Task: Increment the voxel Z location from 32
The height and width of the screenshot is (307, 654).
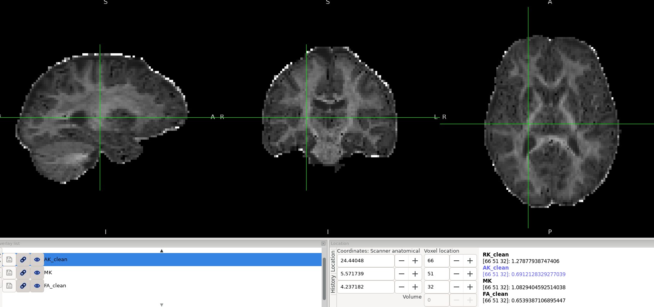Action: (x=470, y=287)
